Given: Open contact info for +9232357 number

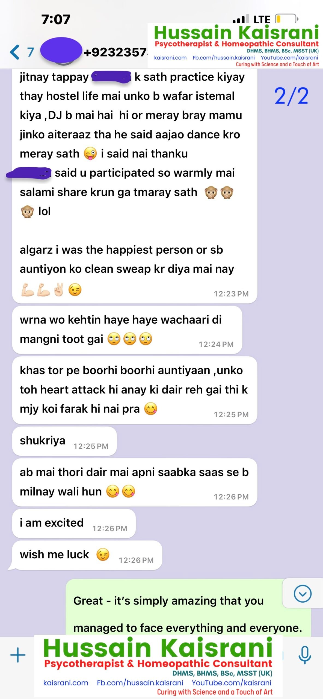Looking at the screenshot, I should (x=115, y=52).
